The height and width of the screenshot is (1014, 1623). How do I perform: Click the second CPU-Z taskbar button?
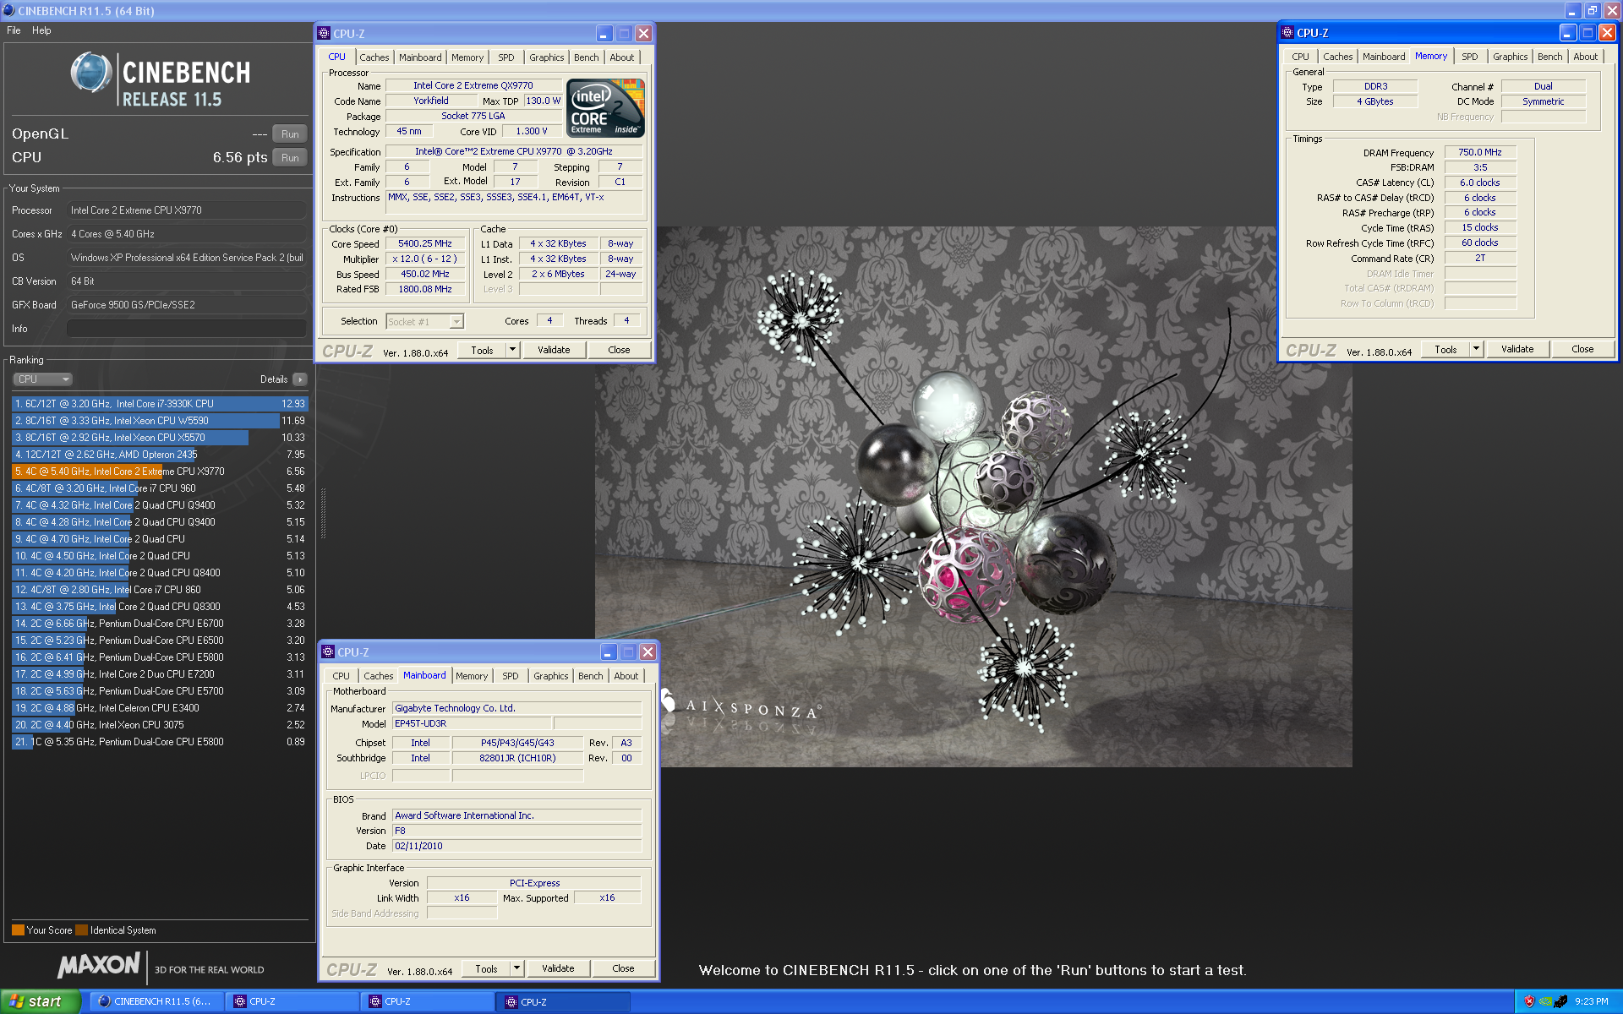click(428, 1001)
